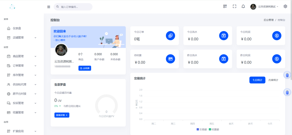Click 商品管理 icon

click(9, 56)
